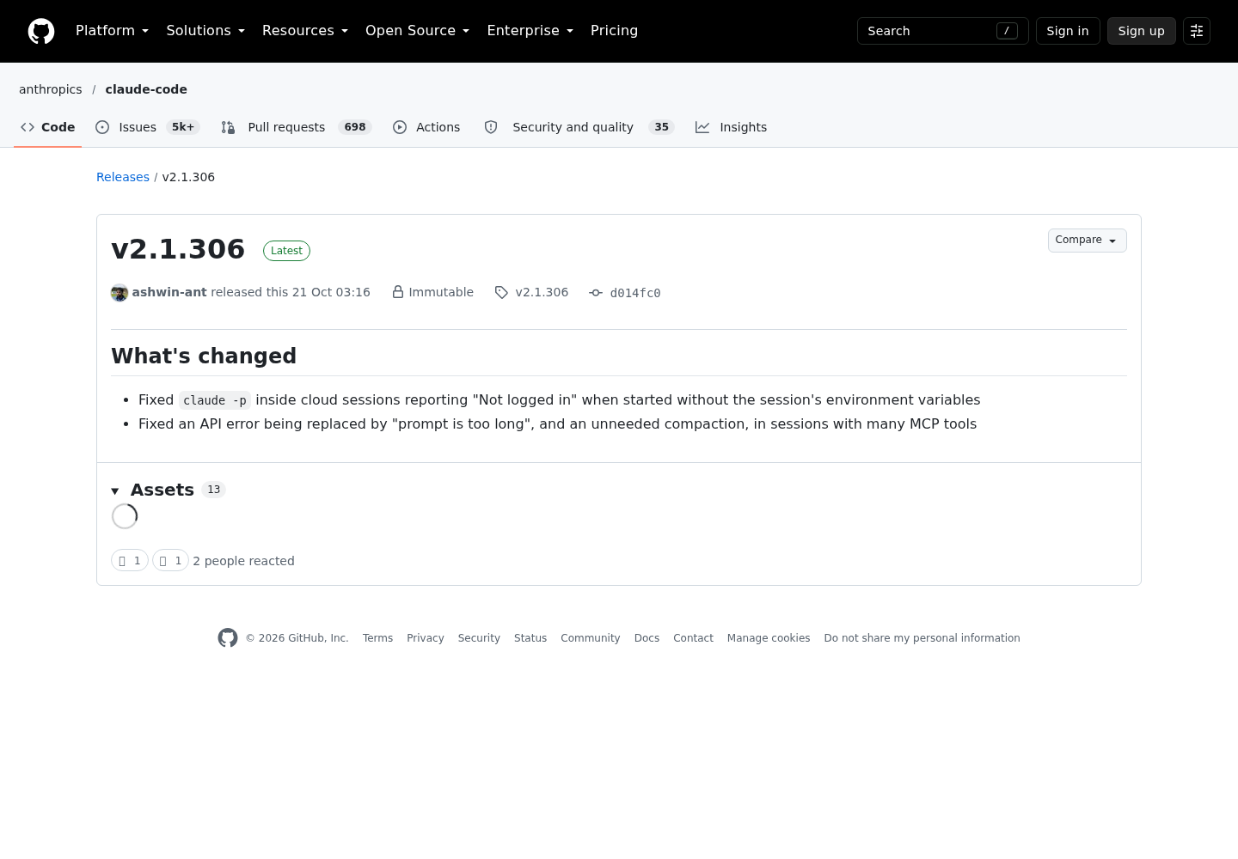Image resolution: width=1238 pixels, height=859 pixels.
Task: Open the claude-code repository link
Action: (146, 89)
